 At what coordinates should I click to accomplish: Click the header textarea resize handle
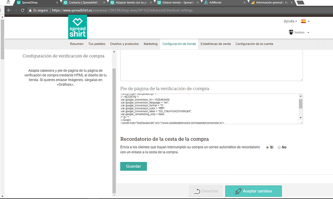pos(301,80)
